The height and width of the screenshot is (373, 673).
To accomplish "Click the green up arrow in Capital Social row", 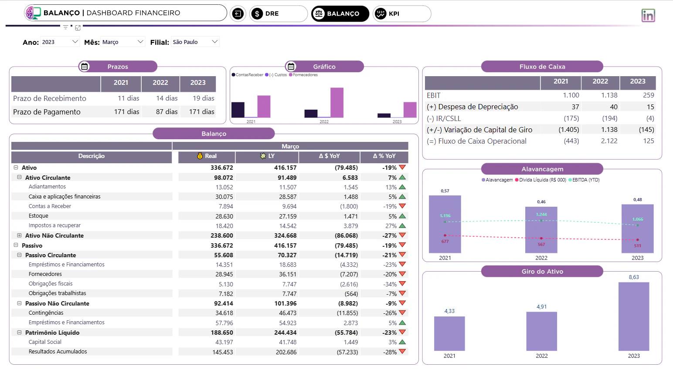I will point(402,342).
